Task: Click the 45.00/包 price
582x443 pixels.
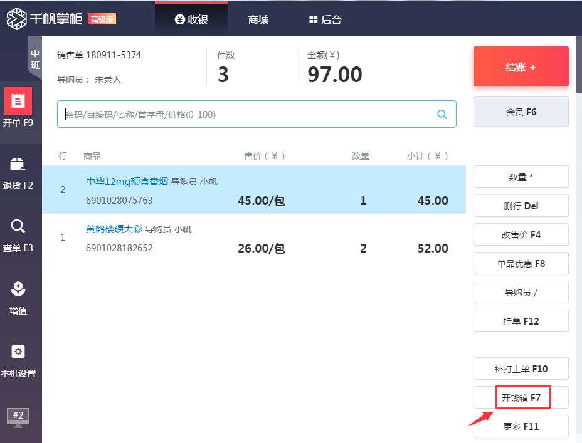Action: (262, 201)
